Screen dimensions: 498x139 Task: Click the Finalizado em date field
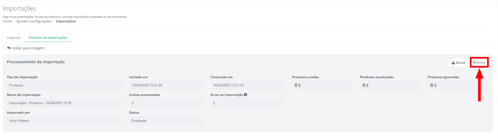[247, 85]
